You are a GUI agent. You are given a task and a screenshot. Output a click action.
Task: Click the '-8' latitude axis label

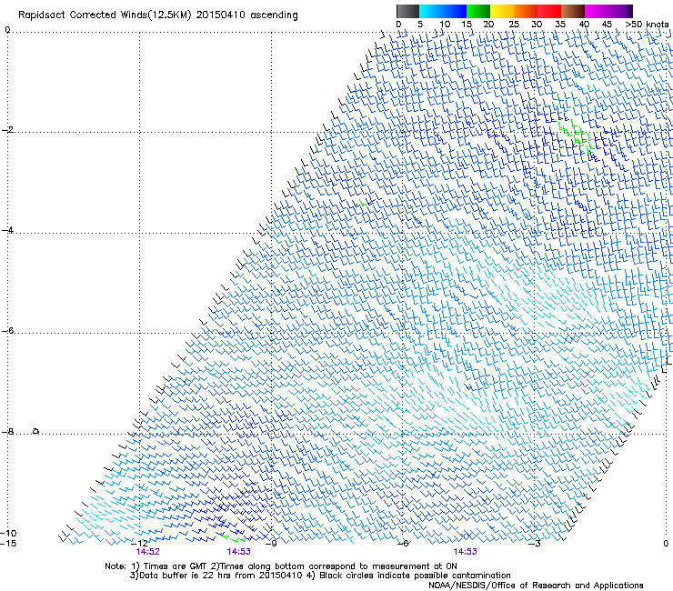click(x=7, y=431)
